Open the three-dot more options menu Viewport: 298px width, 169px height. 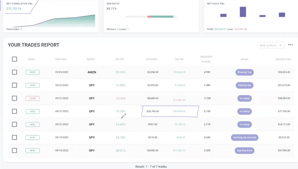pos(290,45)
